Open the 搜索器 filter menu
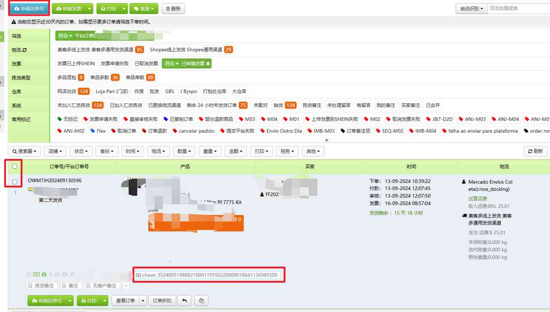Image resolution: width=550 pixels, height=312 pixels. point(24,151)
